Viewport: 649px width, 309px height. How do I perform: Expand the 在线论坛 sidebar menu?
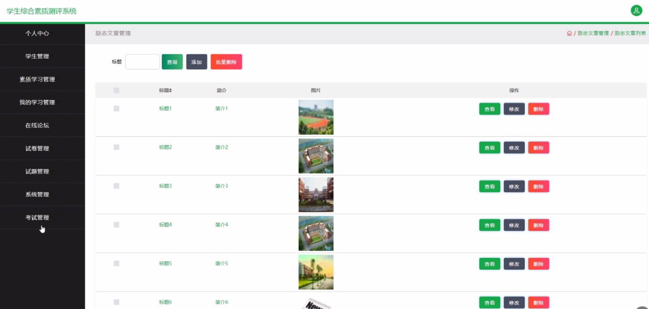coord(42,125)
